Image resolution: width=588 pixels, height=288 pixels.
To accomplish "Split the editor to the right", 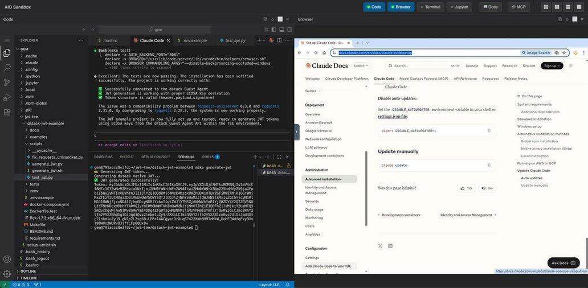I will (x=279, y=40).
